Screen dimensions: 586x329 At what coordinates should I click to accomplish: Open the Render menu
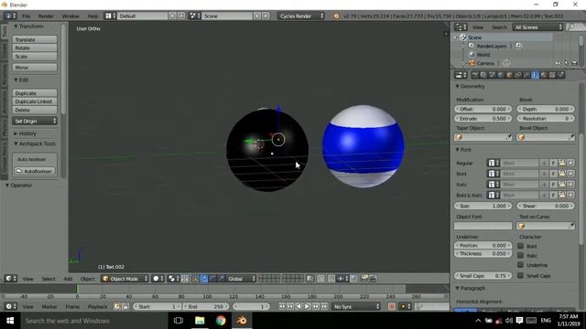(x=46, y=16)
